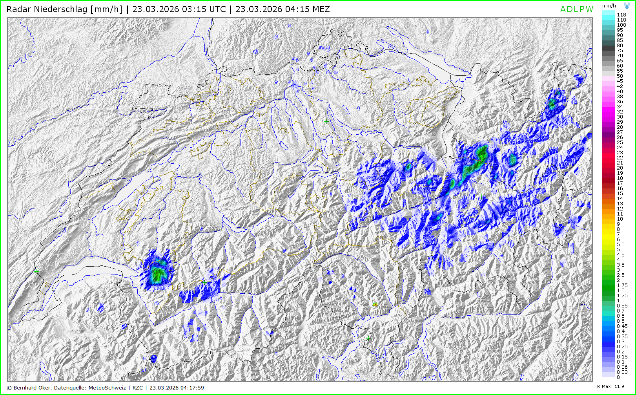This screenshot has height=395, width=636.
Task: Click the R Max: 11.9 value
Action: (x=610, y=386)
